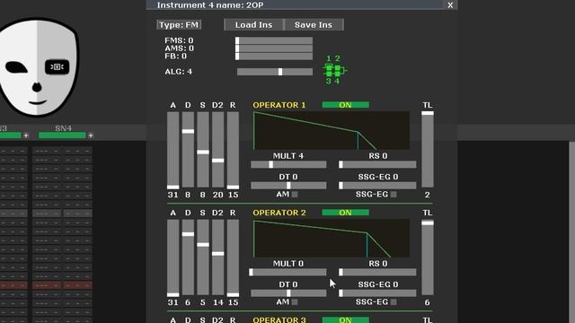Image resolution: width=575 pixels, height=323 pixels.
Task: Click Operator 1 release (R) vertical slider
Action: [233, 150]
